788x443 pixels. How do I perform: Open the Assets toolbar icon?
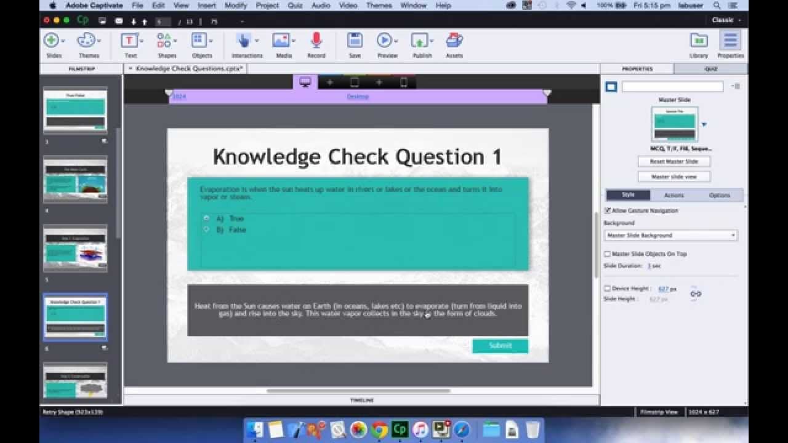click(x=454, y=41)
